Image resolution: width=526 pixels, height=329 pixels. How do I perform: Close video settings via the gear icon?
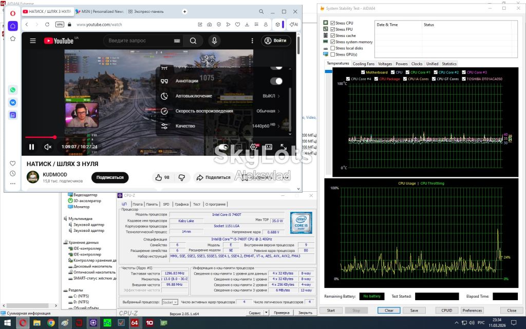254,147
